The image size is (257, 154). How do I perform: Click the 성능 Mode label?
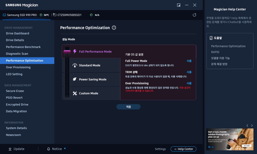69,39
